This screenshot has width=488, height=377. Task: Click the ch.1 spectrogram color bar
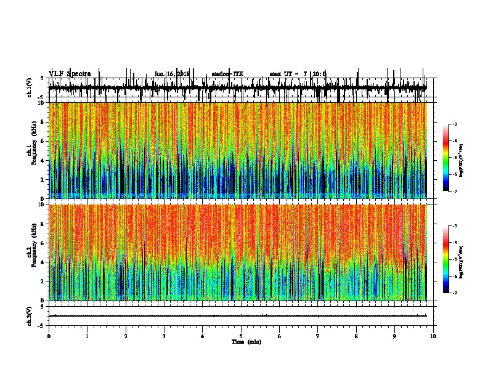[446, 157]
